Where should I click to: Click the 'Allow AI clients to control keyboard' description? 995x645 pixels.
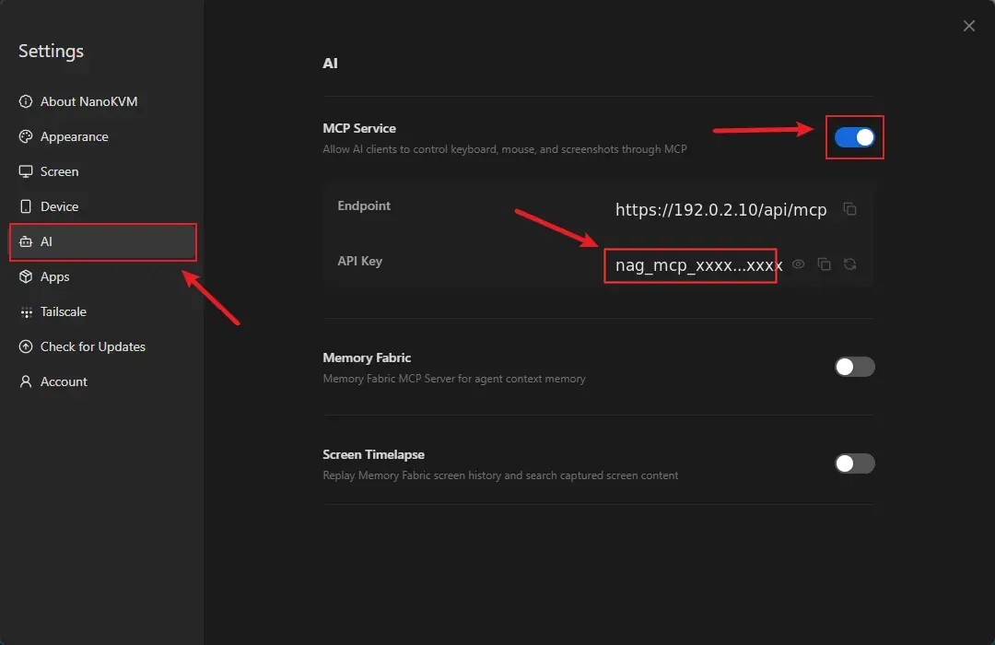(505, 149)
